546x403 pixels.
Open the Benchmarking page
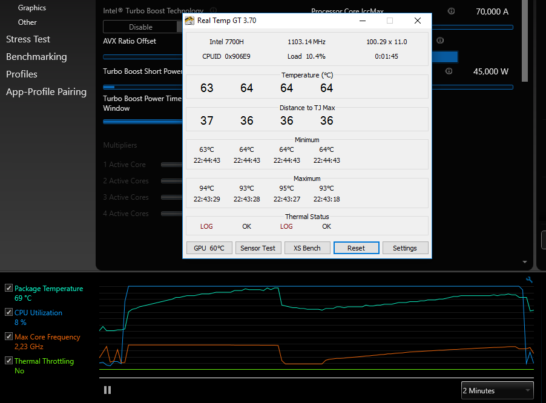[x=36, y=57]
